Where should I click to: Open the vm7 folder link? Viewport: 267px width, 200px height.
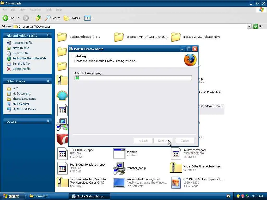(15, 88)
